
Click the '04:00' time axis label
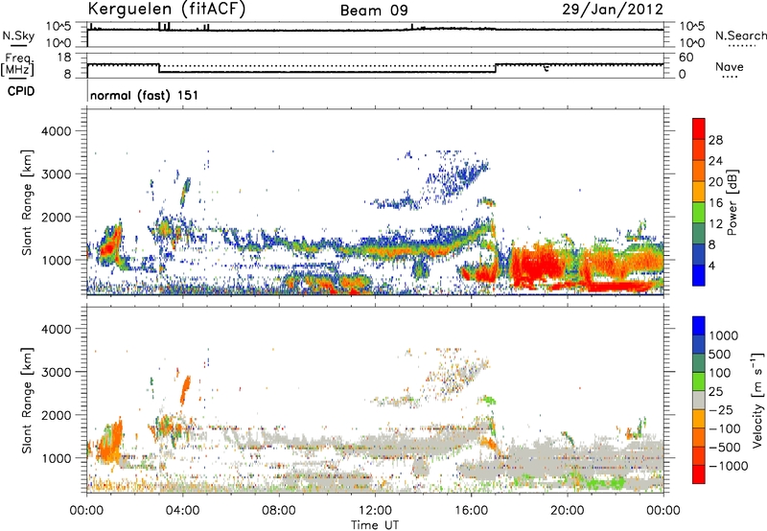[x=183, y=511]
